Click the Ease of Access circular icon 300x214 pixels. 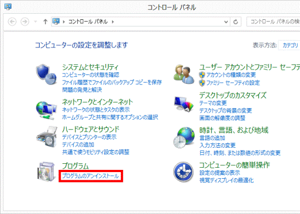click(x=183, y=172)
